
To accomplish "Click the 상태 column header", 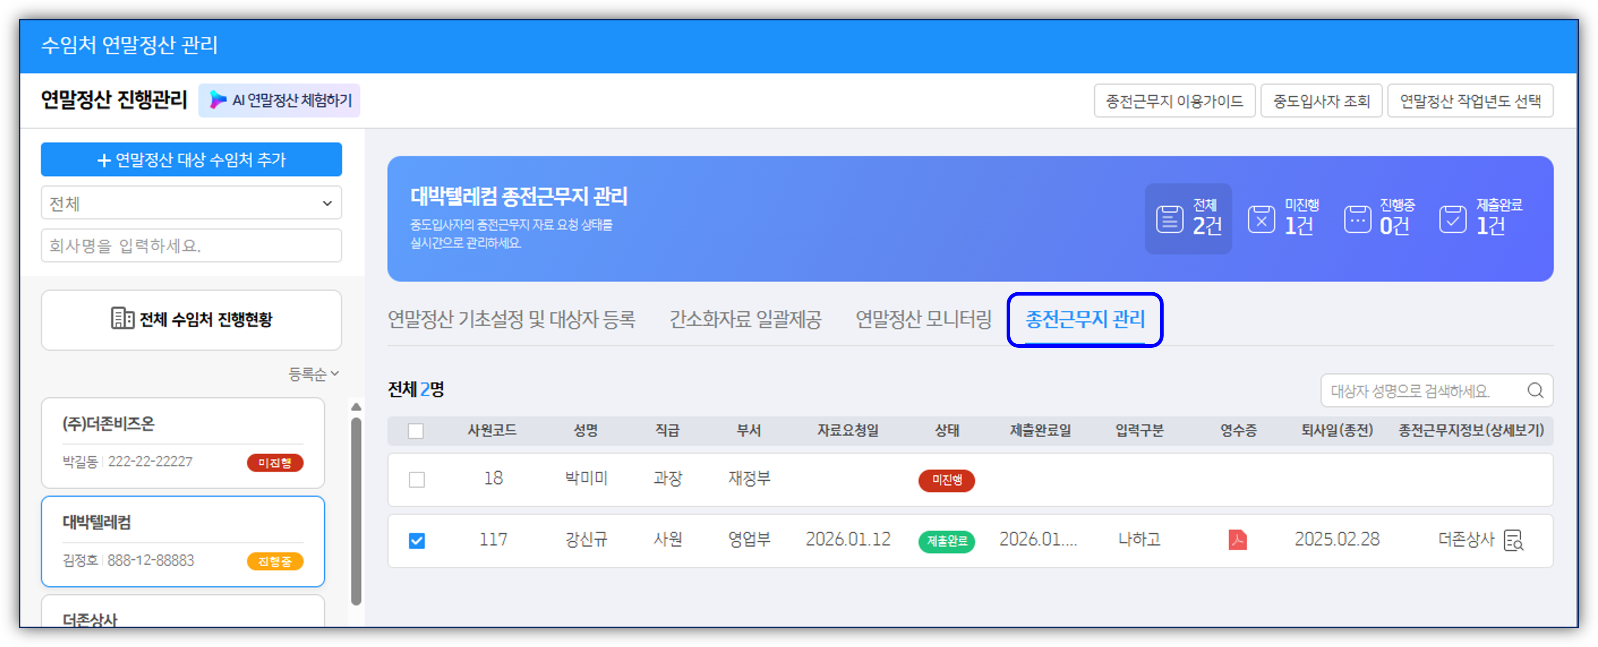I will [x=947, y=431].
